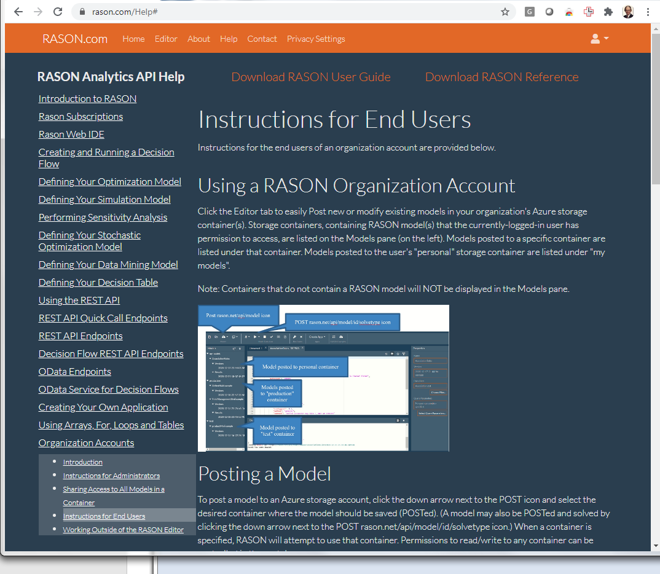Image resolution: width=660 pixels, height=574 pixels.
Task: Open Introduction to RASON topic
Action: tap(87, 98)
